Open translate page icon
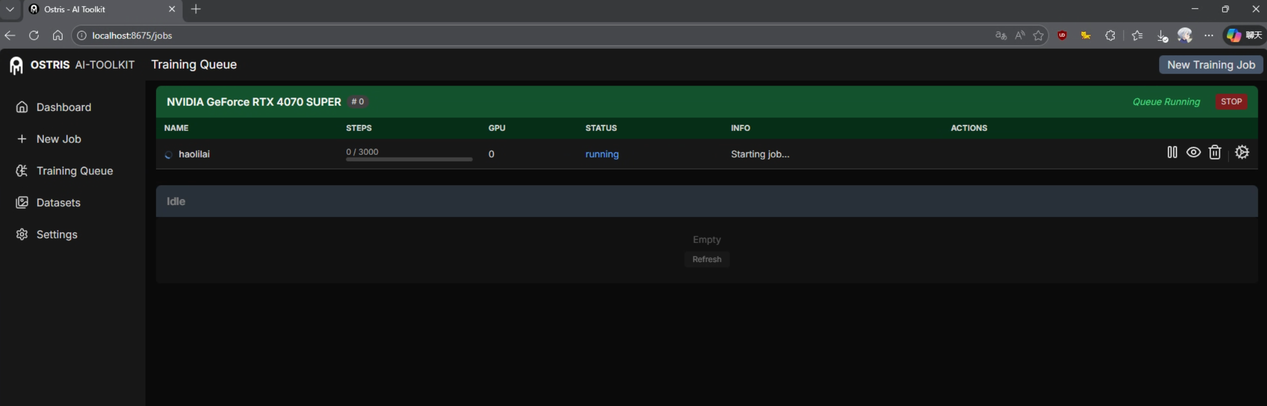Viewport: 1267px width, 406px height. 1001,36
